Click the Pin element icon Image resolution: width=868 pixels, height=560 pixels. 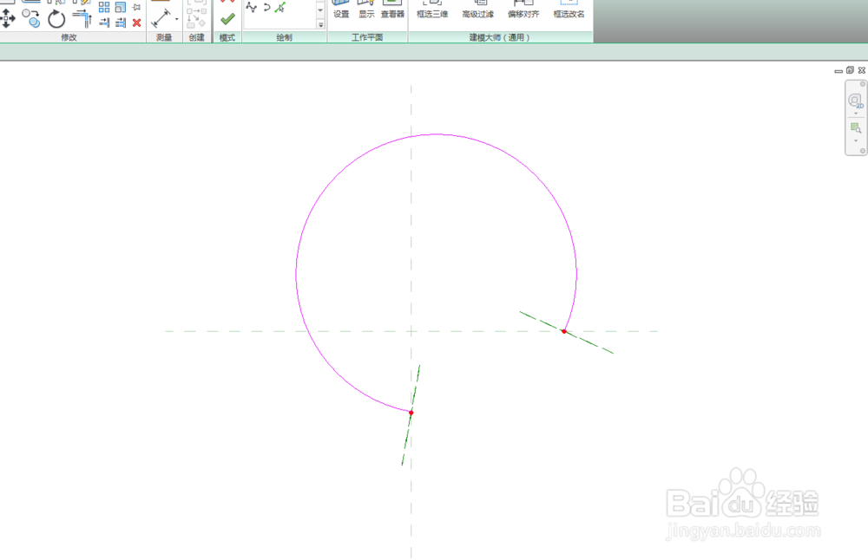(137, 7)
